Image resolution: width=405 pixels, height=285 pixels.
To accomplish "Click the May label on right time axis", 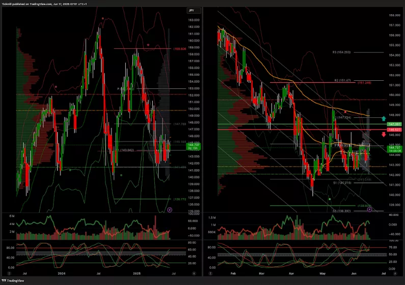I will point(321,273).
